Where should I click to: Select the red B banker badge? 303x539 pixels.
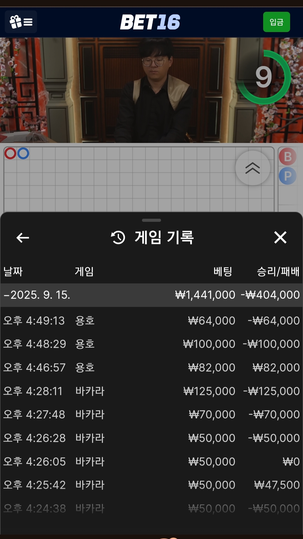(x=288, y=157)
